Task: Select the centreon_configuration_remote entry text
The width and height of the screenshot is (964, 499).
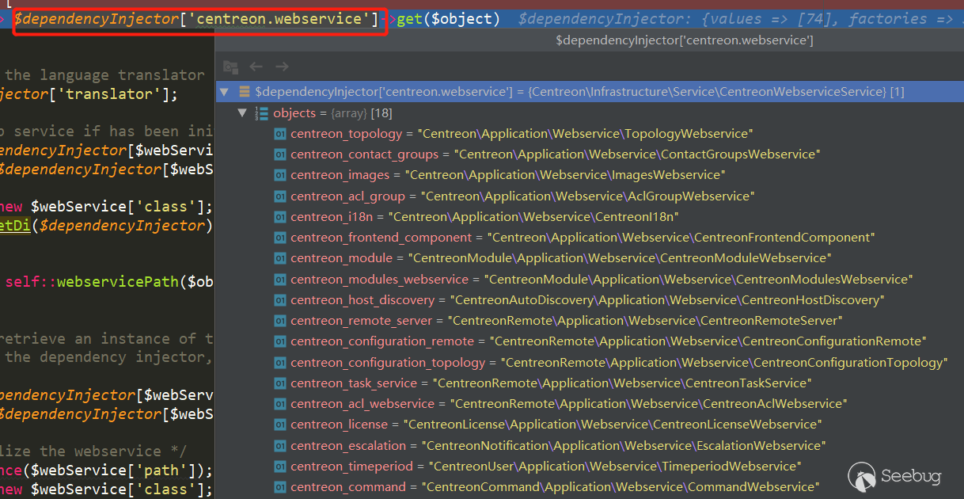Action: tap(608, 341)
